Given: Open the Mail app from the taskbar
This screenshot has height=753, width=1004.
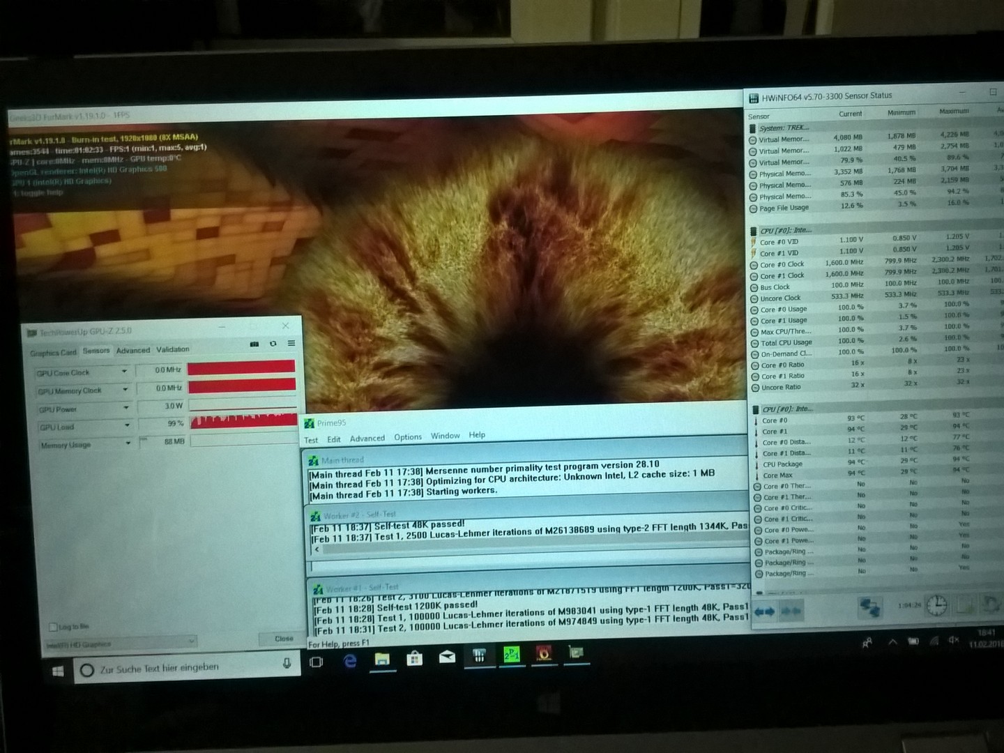Looking at the screenshot, I should [x=447, y=656].
